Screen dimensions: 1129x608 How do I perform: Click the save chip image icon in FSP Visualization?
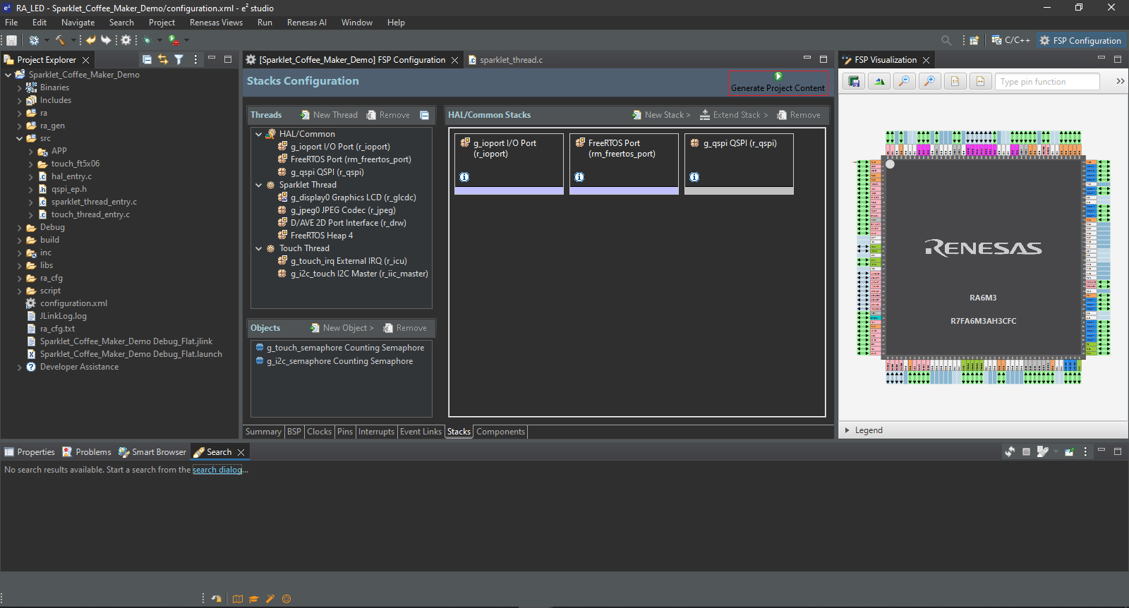pyautogui.click(x=854, y=81)
